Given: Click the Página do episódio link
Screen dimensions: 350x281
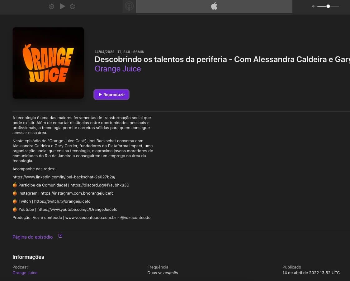Looking at the screenshot, I should click(33, 237).
